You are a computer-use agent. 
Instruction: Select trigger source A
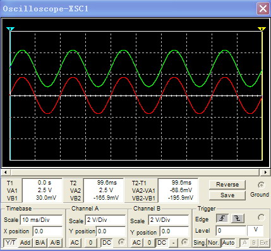244,243
